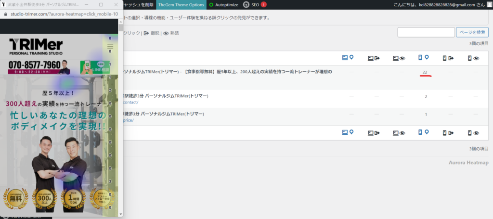Click the popup address bar URL
Screen dimensions: 493x219
[65, 14]
